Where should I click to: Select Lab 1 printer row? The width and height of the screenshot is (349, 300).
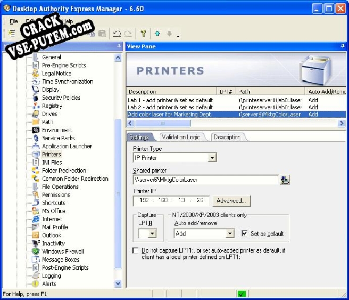[236, 100]
